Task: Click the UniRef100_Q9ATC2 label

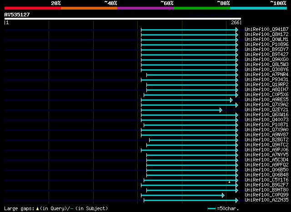Action: click(267, 145)
